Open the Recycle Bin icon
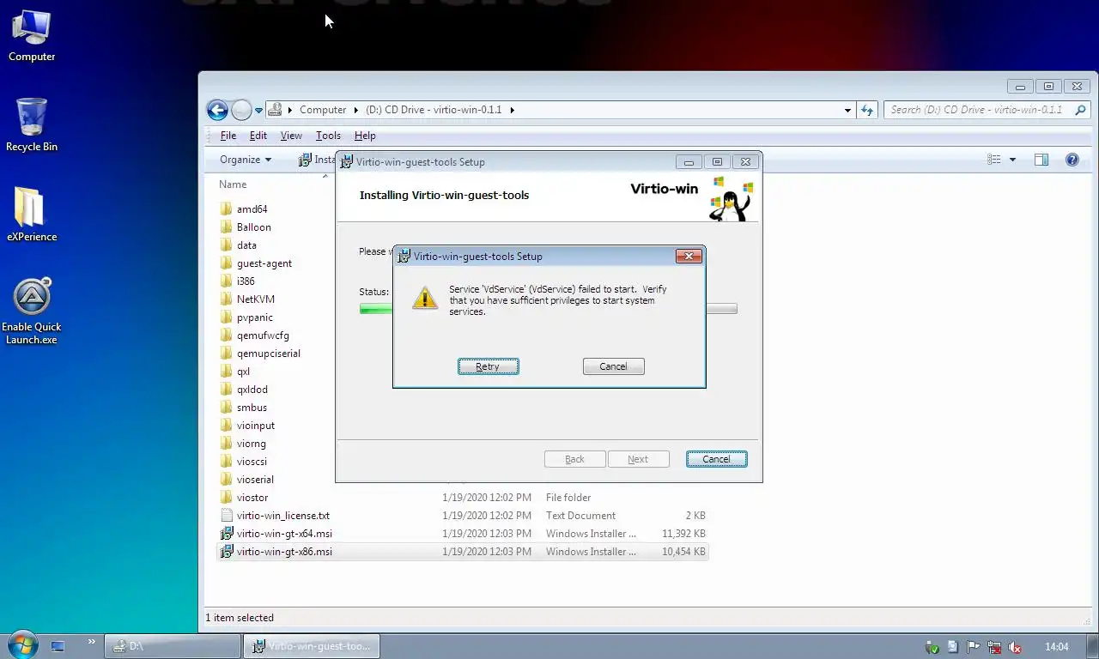The width and height of the screenshot is (1099, 659). pyautogui.click(x=32, y=125)
